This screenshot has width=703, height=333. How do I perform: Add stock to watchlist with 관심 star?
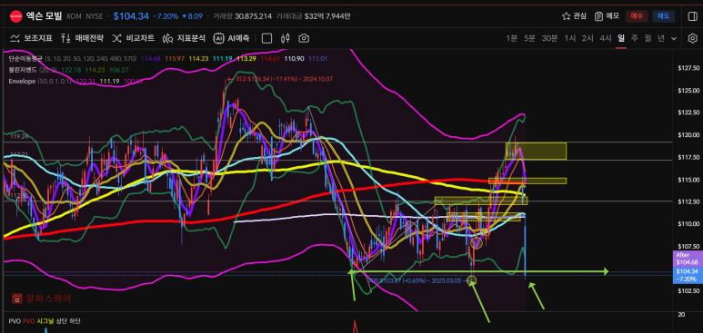pyautogui.click(x=574, y=16)
